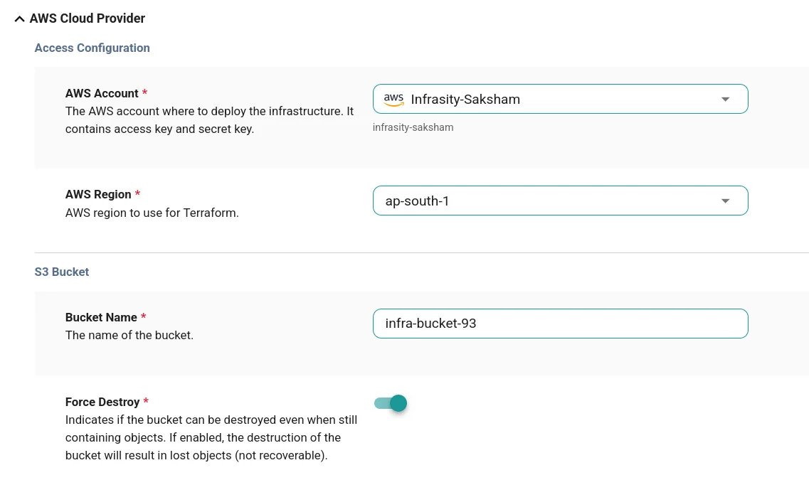The height and width of the screenshot is (480, 809).
Task: Click the ap-south-1 region value
Action: click(417, 201)
